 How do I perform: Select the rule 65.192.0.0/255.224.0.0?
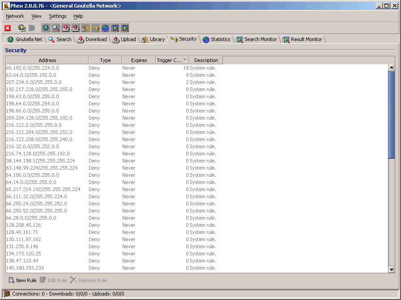click(x=114, y=68)
